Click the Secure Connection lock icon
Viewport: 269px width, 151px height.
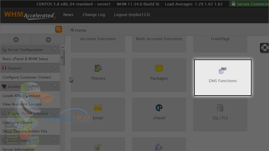point(233,4)
